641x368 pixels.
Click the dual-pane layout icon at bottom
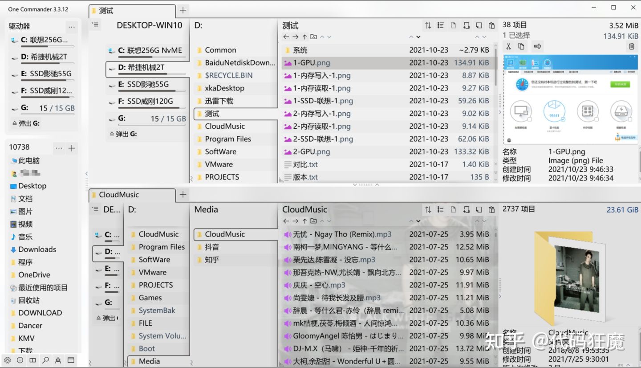32,360
